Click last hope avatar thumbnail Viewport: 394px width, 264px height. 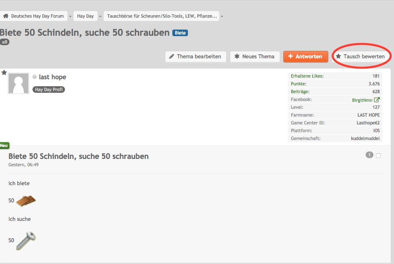[x=19, y=83]
